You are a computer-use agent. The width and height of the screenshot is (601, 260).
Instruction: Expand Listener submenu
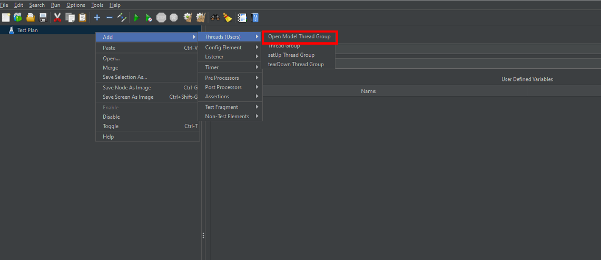pos(230,57)
